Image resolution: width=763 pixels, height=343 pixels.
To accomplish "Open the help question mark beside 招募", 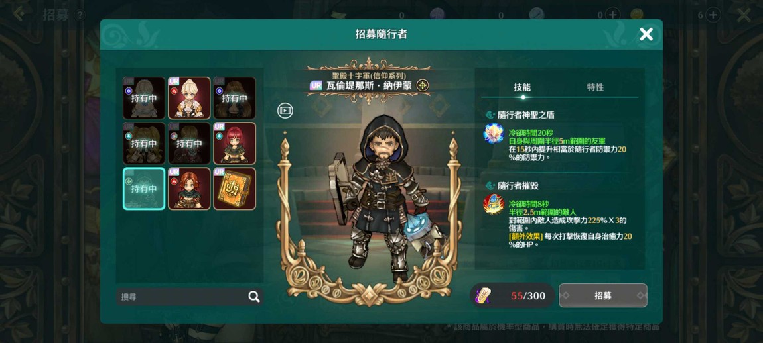I will (x=80, y=15).
